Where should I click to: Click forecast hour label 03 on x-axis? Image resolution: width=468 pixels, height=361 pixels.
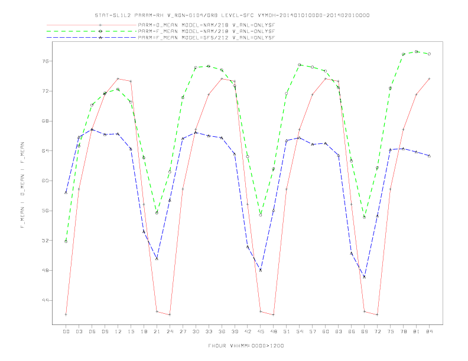tap(79, 332)
